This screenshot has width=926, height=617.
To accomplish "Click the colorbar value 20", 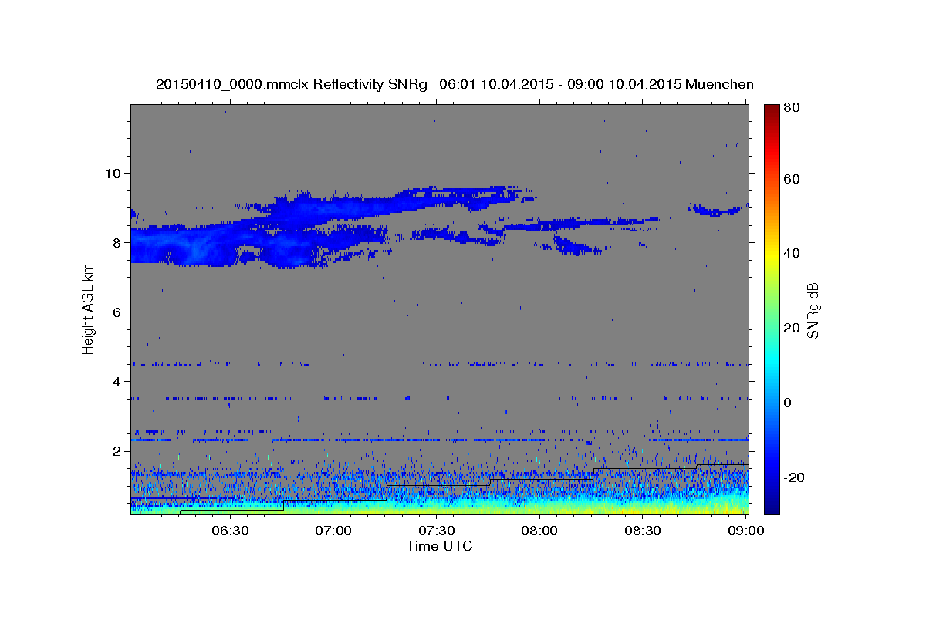I will [x=791, y=328].
